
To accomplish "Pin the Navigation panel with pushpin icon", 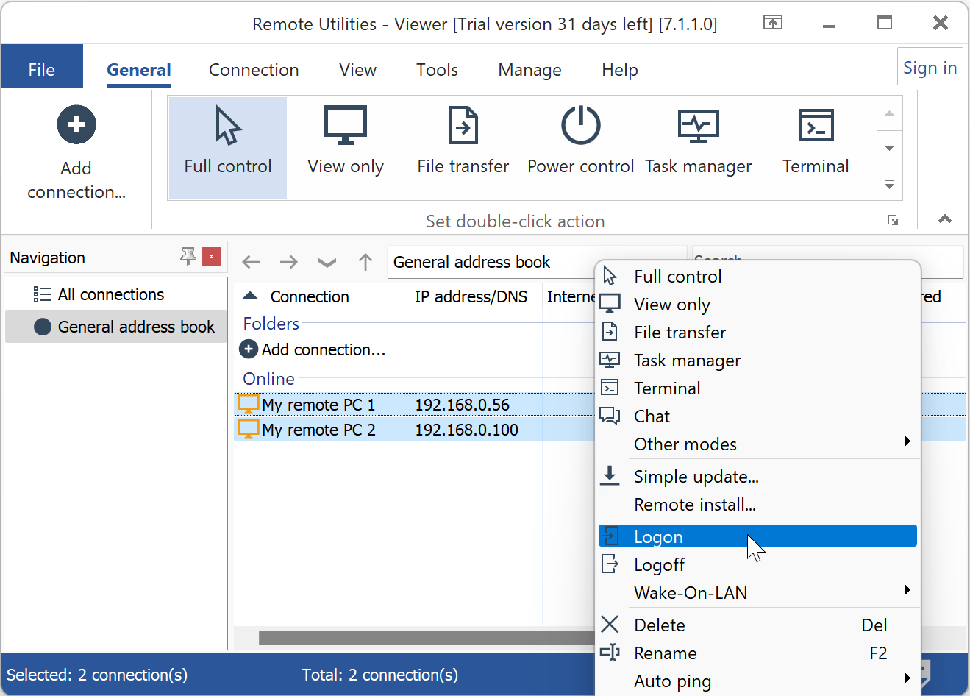I will (188, 256).
